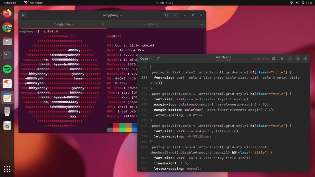Image resolution: width=315 pixels, height=177 pixels.
Task: Switch to second omg@omg terminal tab
Action: point(152,24)
